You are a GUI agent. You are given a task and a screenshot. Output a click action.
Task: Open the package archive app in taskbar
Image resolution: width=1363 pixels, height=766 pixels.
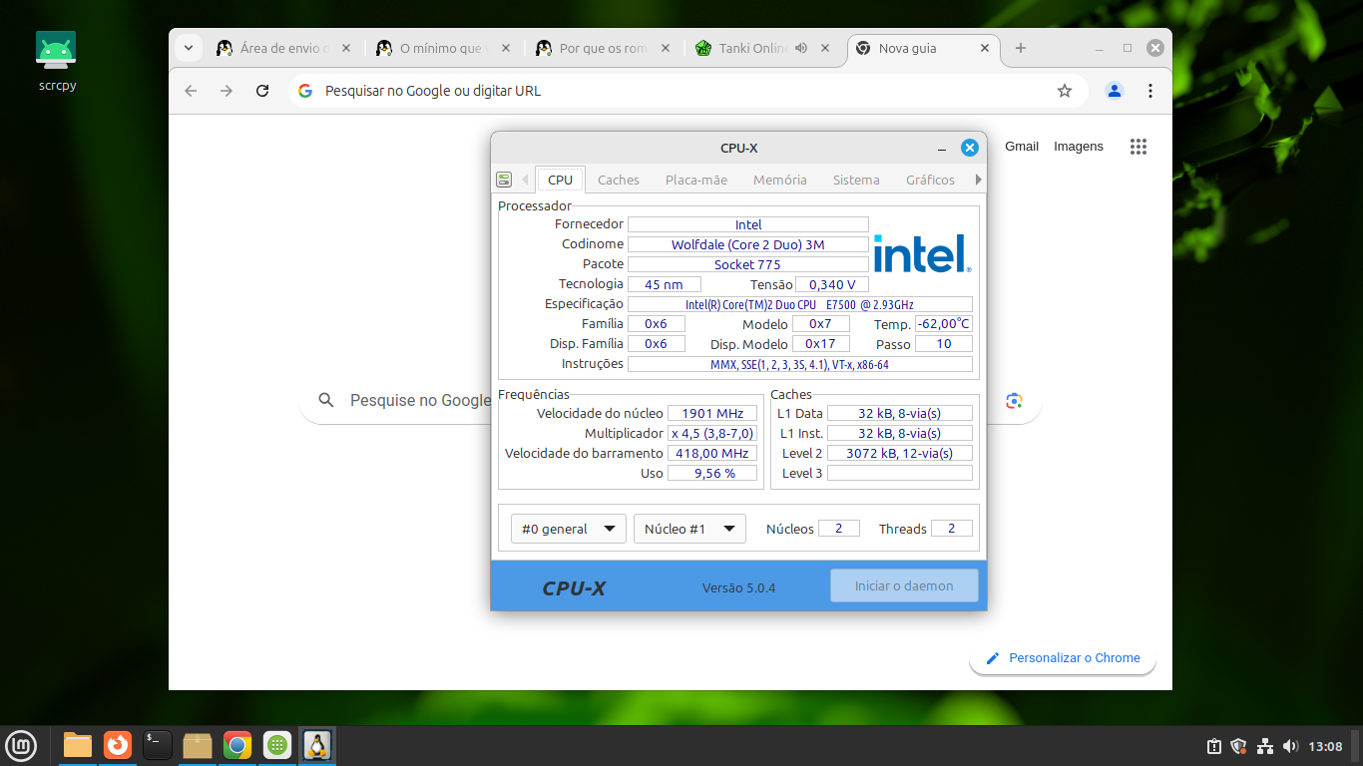click(198, 745)
